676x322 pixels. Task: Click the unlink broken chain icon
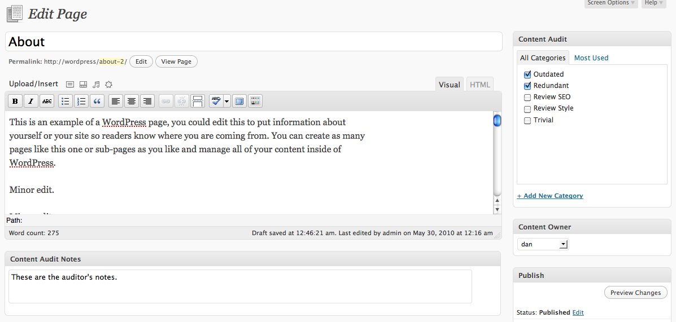(182, 101)
